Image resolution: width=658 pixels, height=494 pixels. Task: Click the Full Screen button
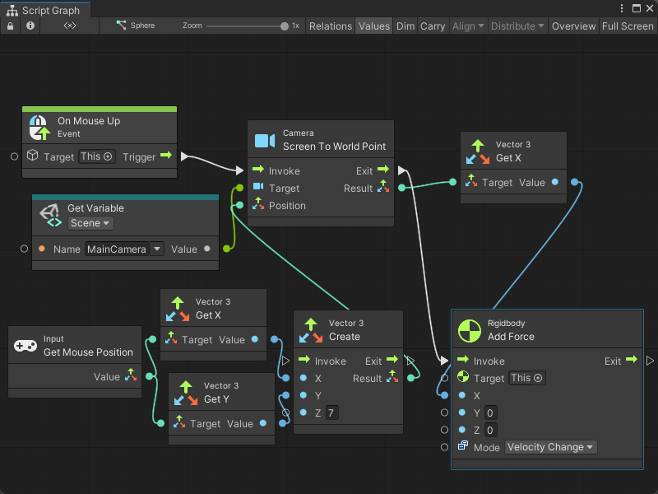click(628, 26)
